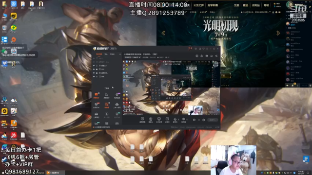Open the 商城 store tab in League client
This screenshot has height=175, width=312.
point(266,5)
